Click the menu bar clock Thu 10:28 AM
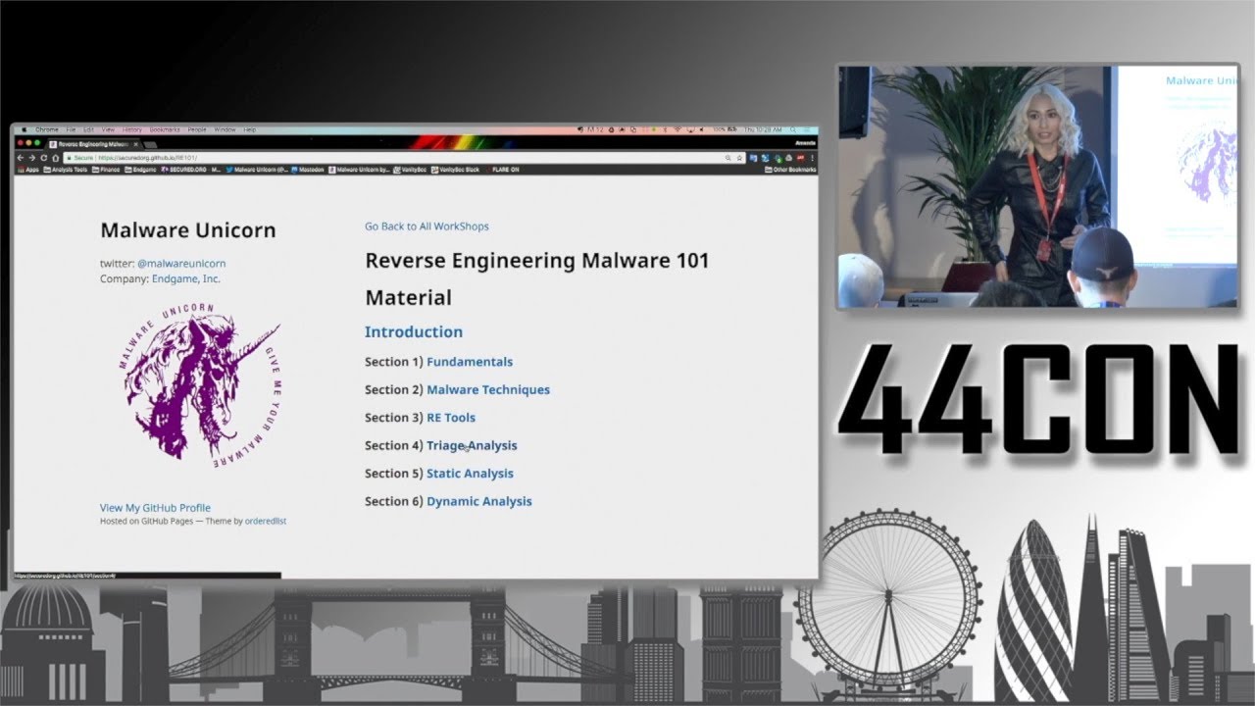The image size is (1255, 706). coord(764,129)
